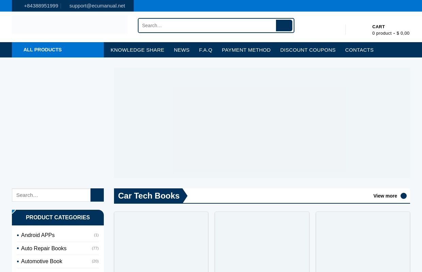Open the first Car Tech Books product thumbnail
Image resolution: width=422 pixels, height=272 pixels.
click(x=161, y=242)
